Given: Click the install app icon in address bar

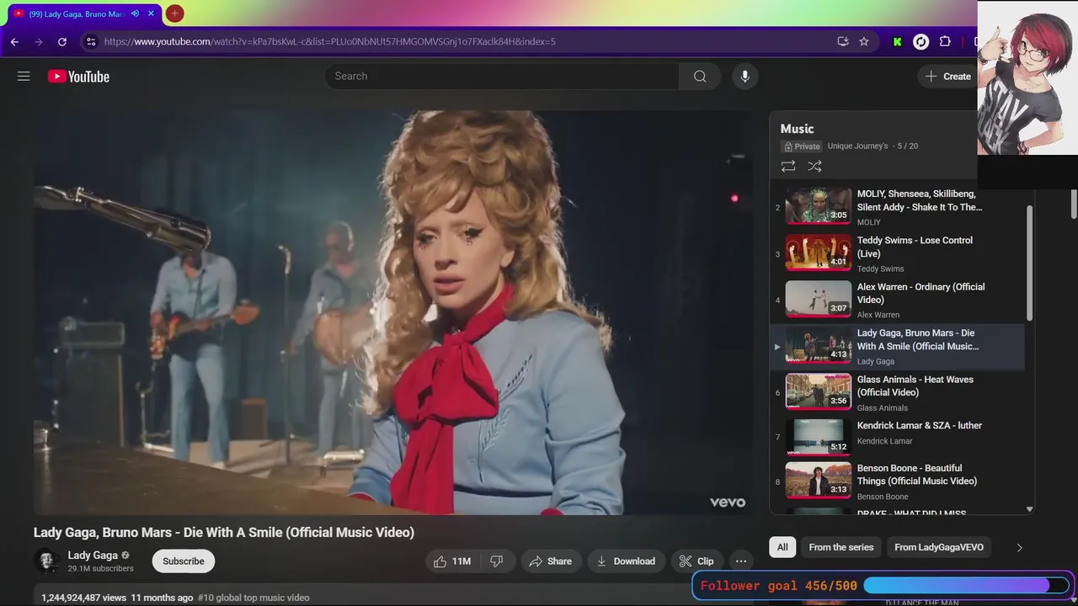Looking at the screenshot, I should [x=843, y=41].
